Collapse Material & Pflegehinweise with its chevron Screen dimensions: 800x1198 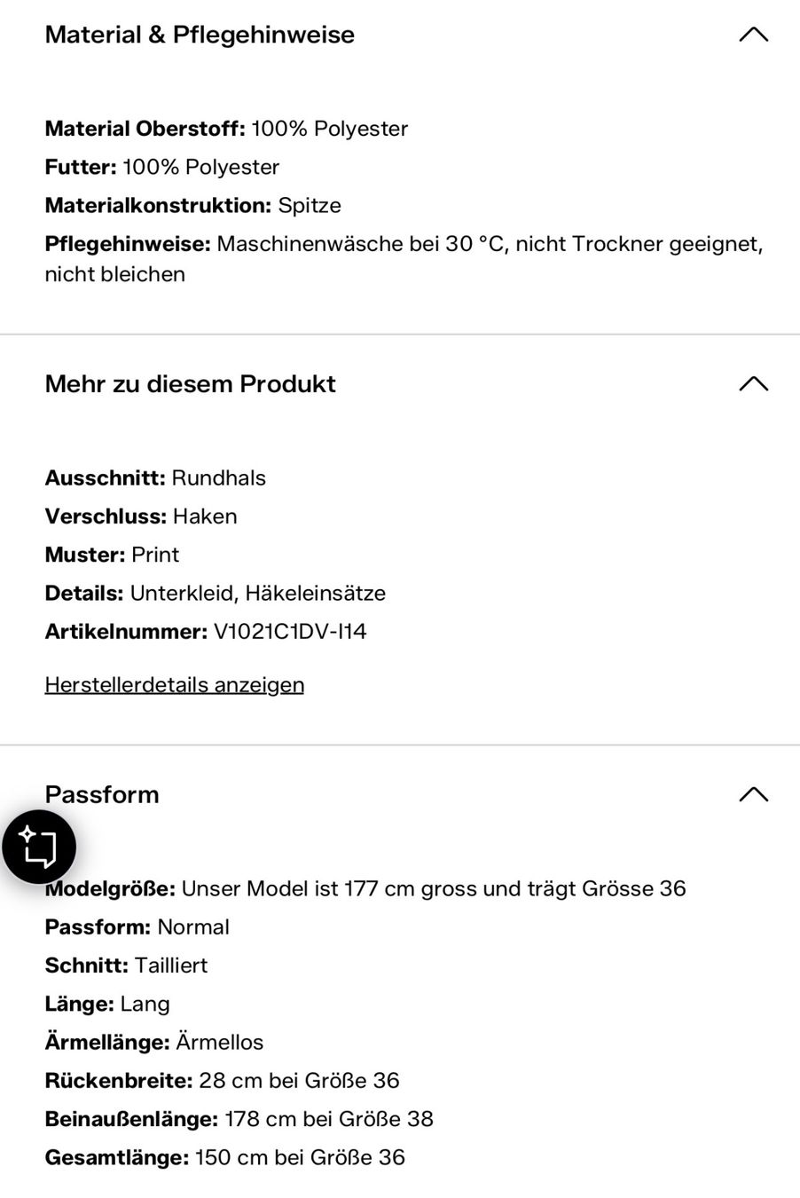(x=753, y=35)
